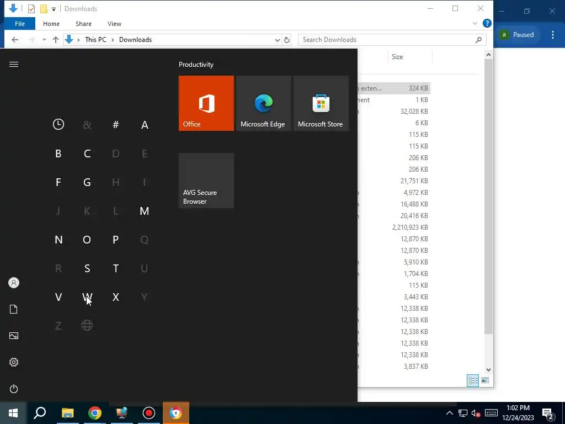
Task: Sort by Size column header
Action: click(397, 57)
